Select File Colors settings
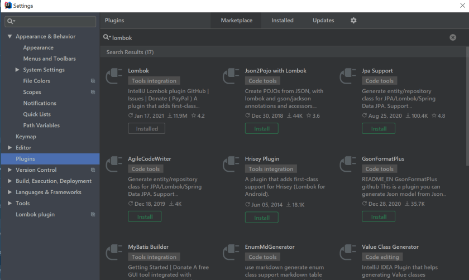469x280 pixels. 36,81
